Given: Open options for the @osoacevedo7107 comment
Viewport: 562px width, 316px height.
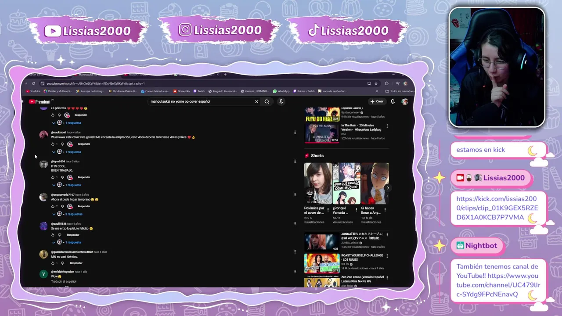Looking at the screenshot, I should click(295, 194).
